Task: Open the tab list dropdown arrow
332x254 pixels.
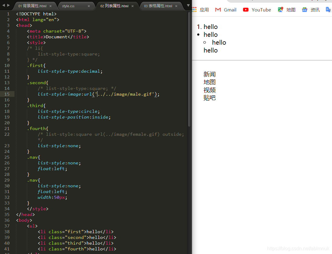Action: point(188,5)
